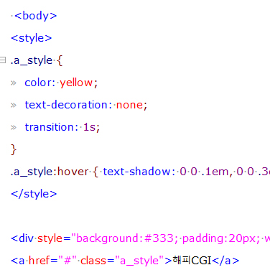
Task: Click the yellow color value
Action: [76, 83]
